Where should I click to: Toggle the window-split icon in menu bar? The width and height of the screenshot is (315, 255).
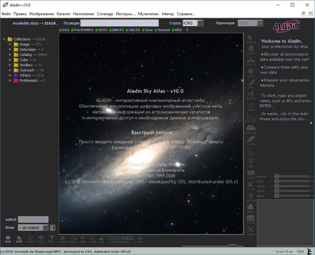coord(303,14)
